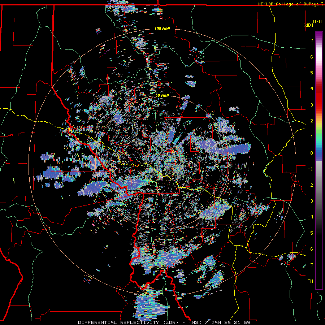Image resolution: width=325 pixels, height=325 pixels.
Task: Click the 50 NMI range ring label
Action: (162, 95)
